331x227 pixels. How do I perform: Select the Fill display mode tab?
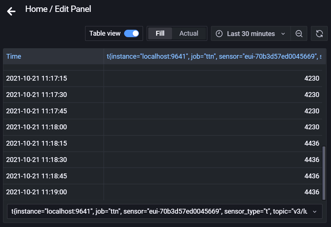[160, 33]
